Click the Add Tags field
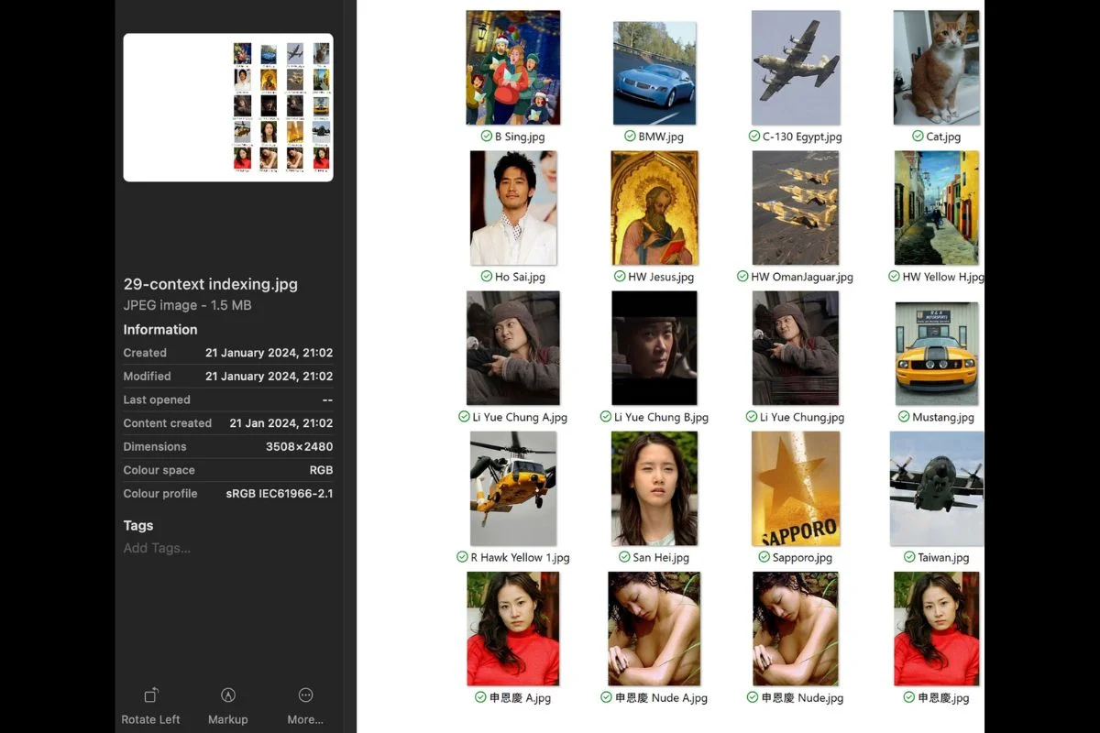The image size is (1100, 733). [x=158, y=548]
